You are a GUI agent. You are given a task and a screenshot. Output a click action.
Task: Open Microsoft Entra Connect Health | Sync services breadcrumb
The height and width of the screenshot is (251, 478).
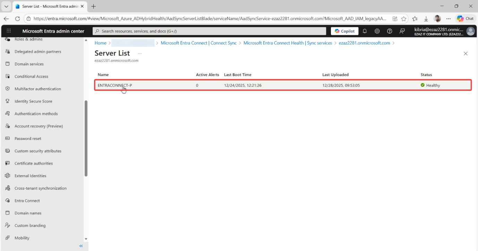tap(288, 43)
